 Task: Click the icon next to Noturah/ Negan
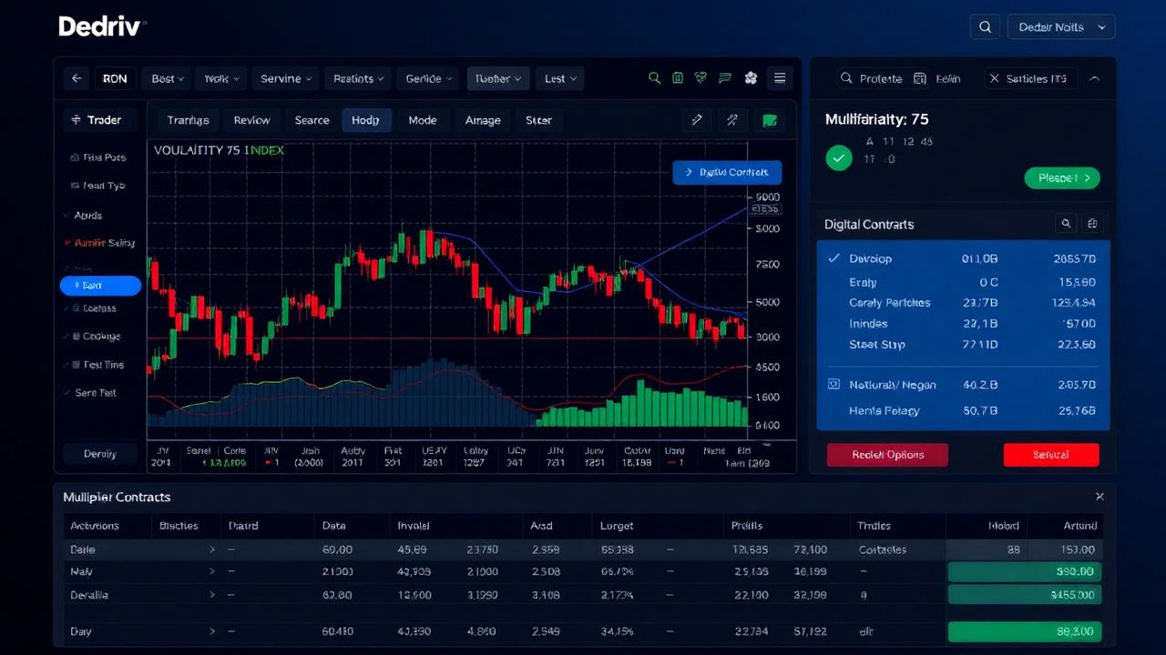coord(834,385)
